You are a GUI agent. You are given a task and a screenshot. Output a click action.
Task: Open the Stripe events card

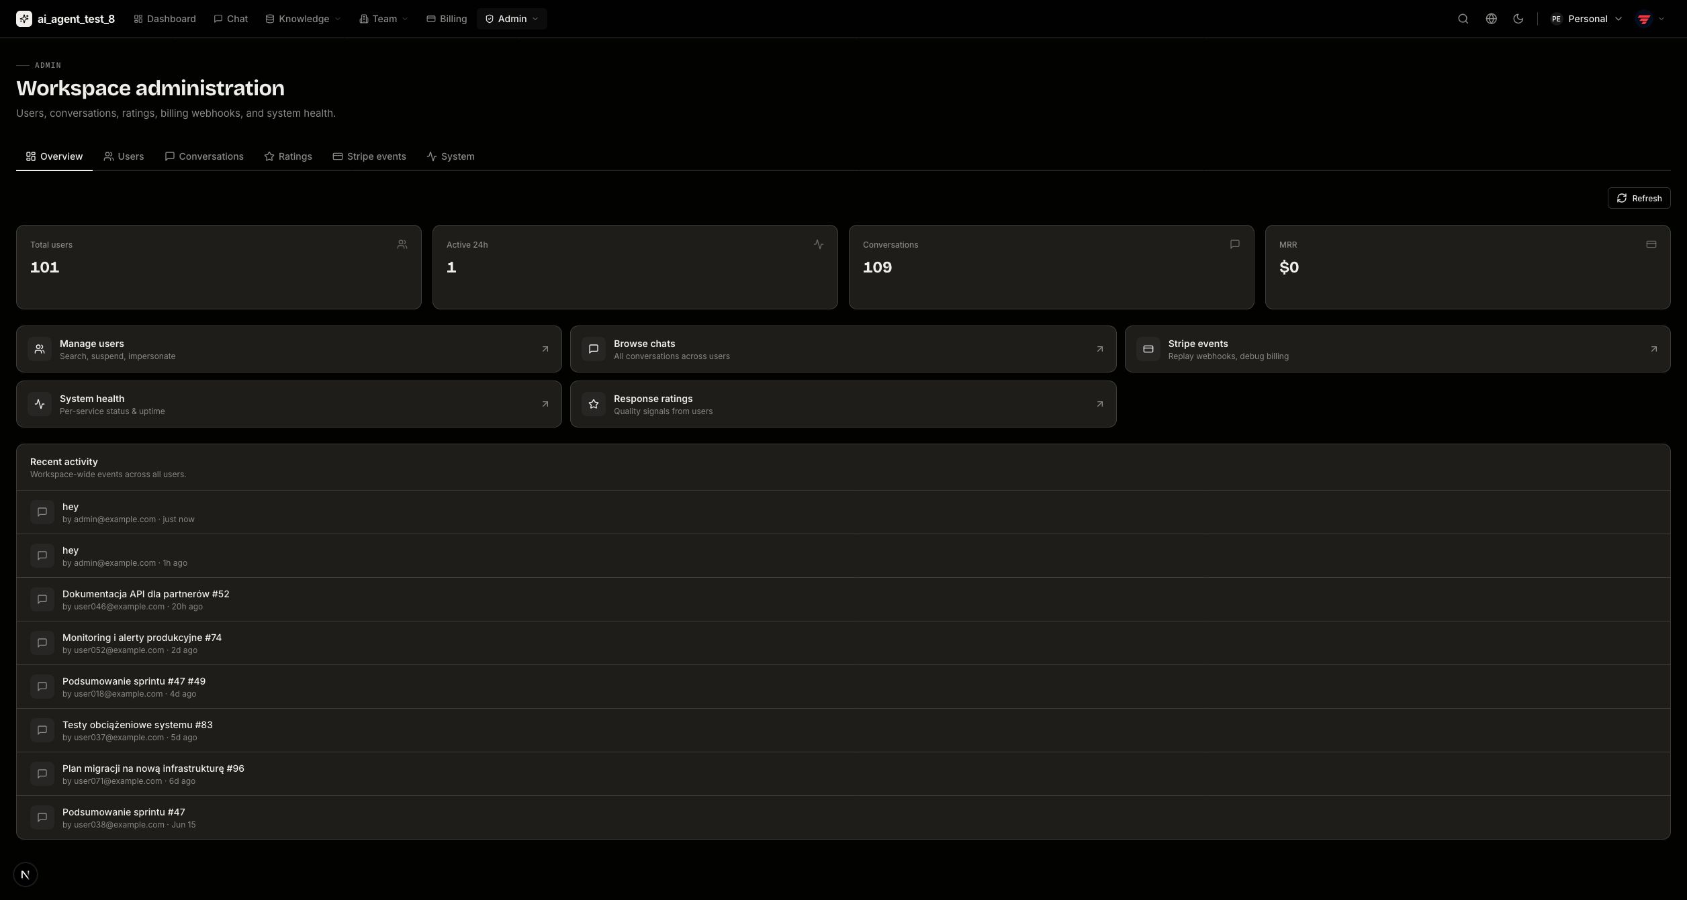coord(1398,349)
